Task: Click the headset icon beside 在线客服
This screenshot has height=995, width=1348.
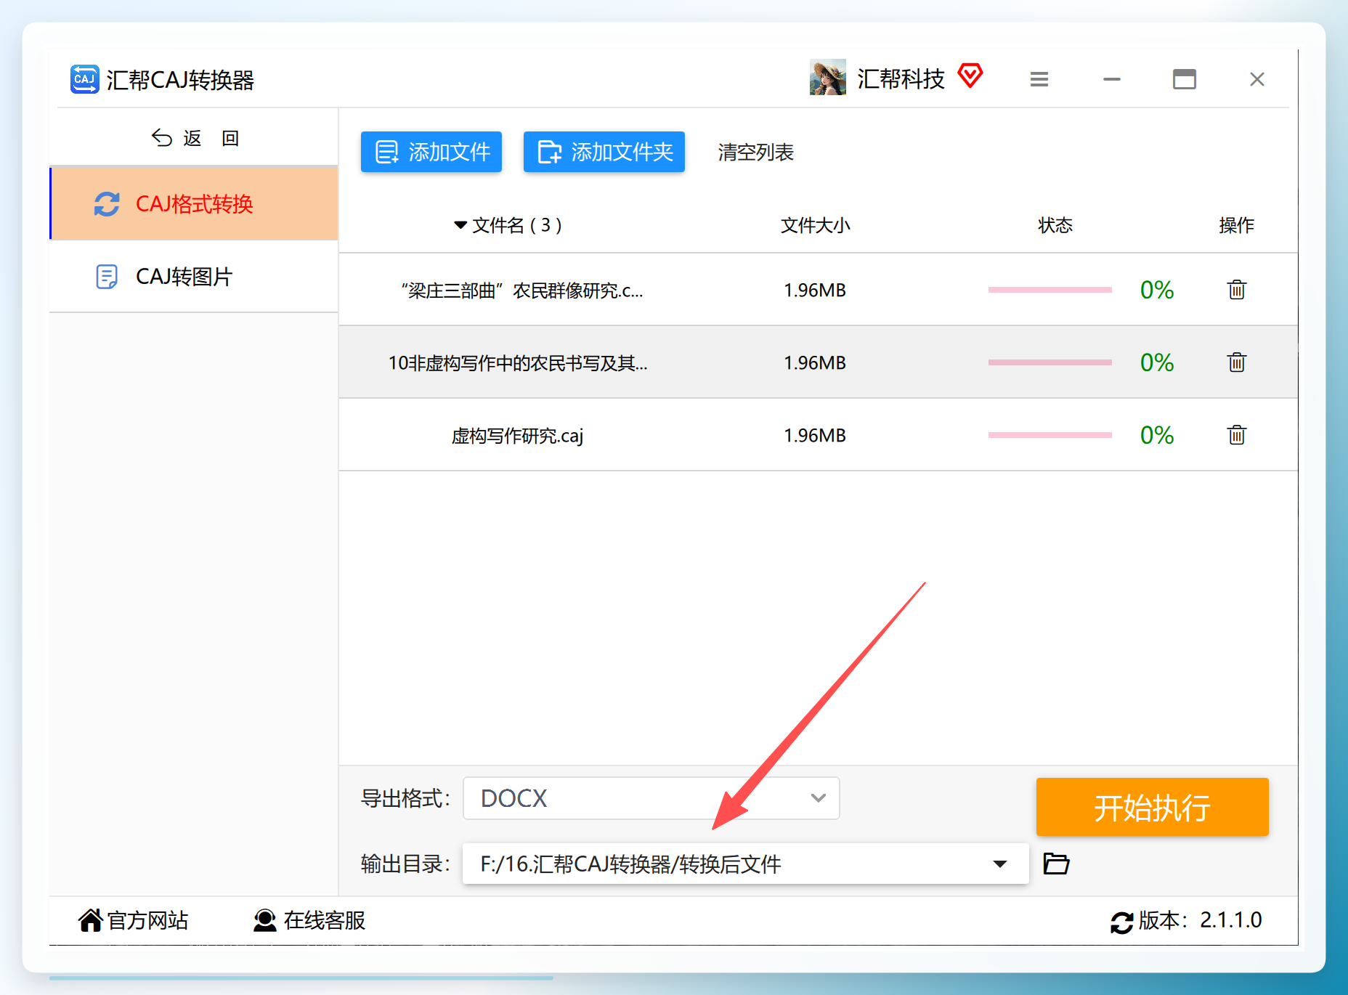Action: coord(265,920)
